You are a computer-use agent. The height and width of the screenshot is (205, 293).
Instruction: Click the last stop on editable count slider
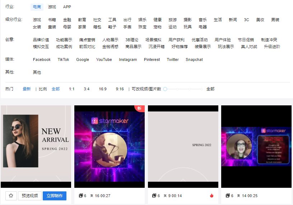202,89
